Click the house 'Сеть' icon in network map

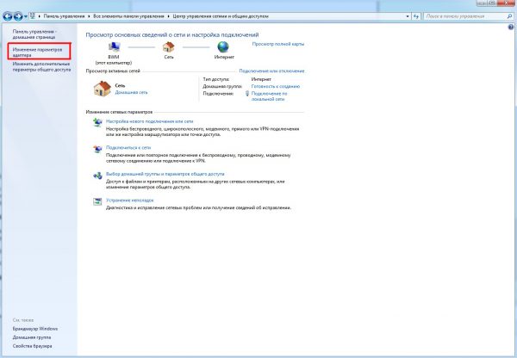click(169, 47)
